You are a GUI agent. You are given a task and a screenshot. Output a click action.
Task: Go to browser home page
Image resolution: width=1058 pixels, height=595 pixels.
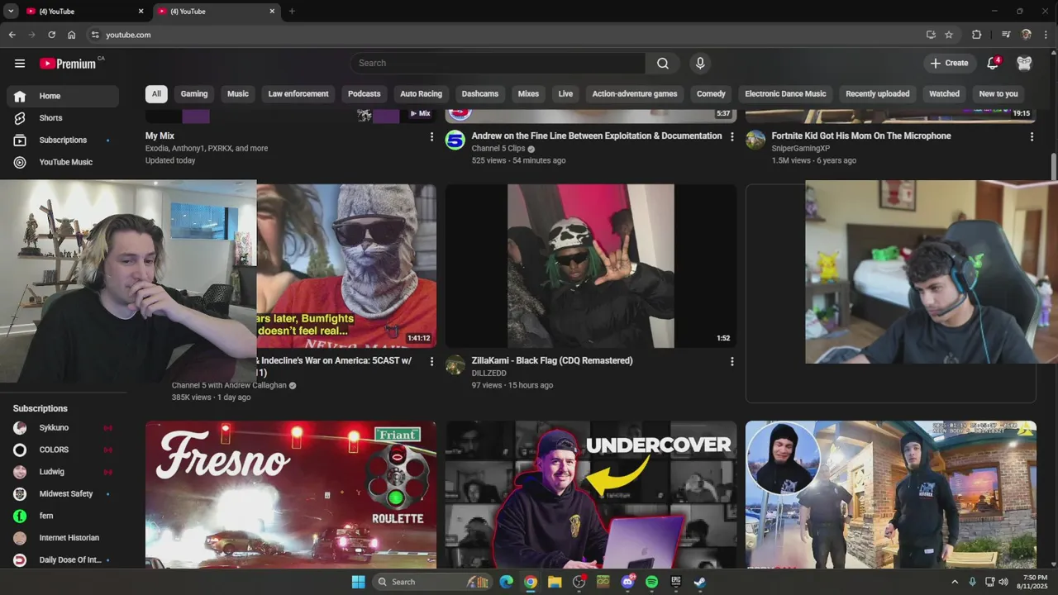[71, 35]
